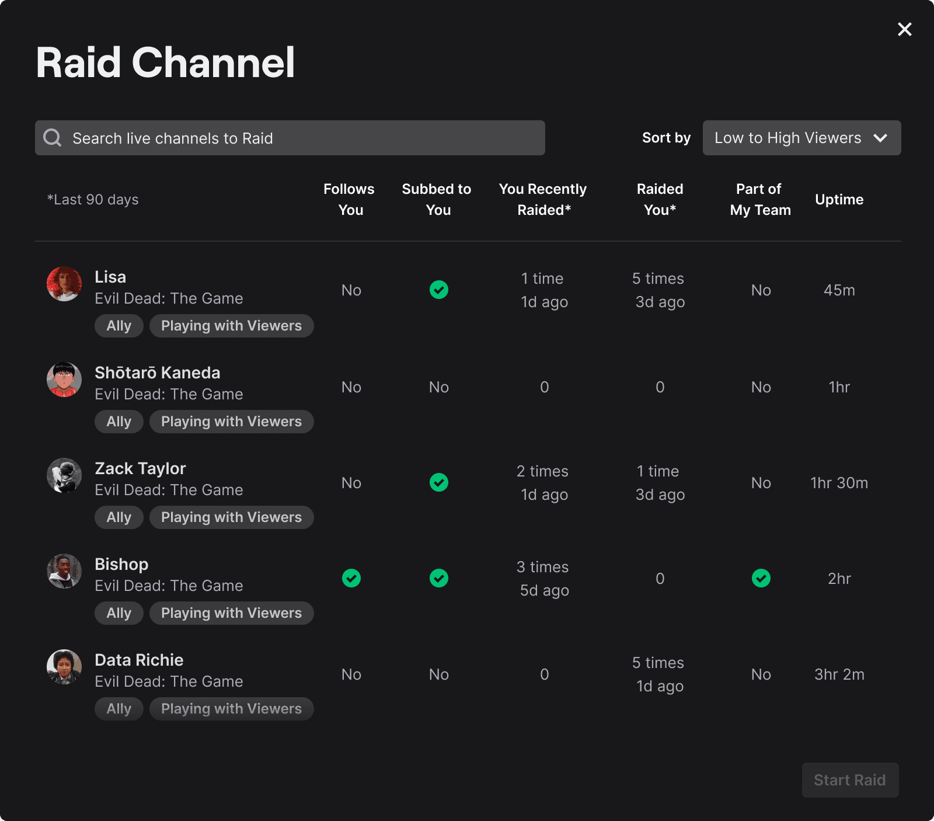Click the Uptime column header
This screenshot has width=934, height=821.
(x=839, y=200)
